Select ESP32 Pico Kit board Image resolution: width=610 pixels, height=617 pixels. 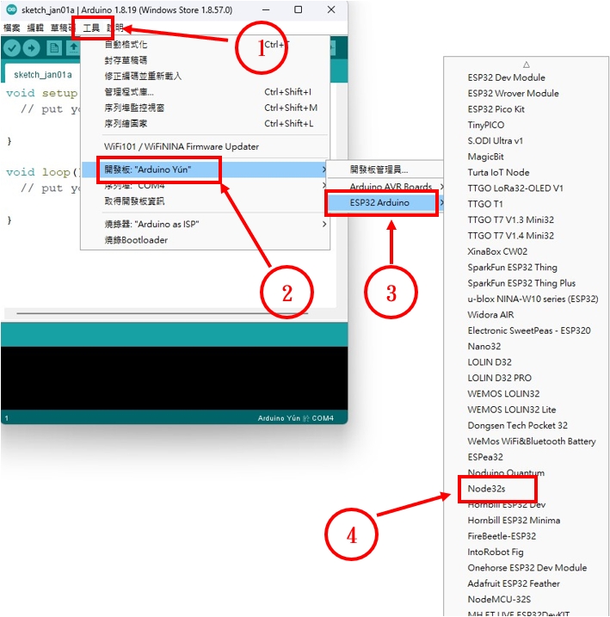pyautogui.click(x=527, y=109)
